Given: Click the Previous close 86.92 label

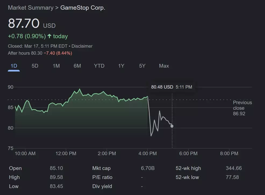Looking at the screenshot, I should pos(242,108).
